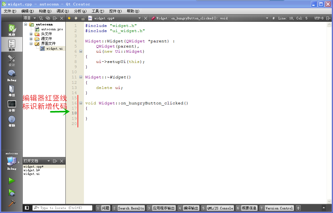This screenshot has width=333, height=213.
Task: Open the 打开文档 pane dropdown
Action: (x=37, y=161)
